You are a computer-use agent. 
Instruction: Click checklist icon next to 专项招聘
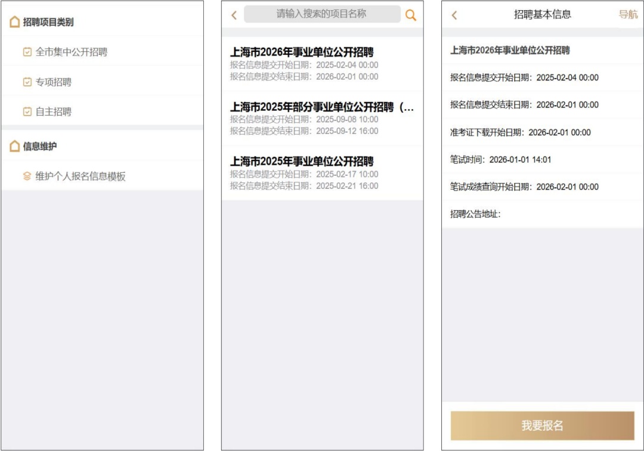pos(27,82)
